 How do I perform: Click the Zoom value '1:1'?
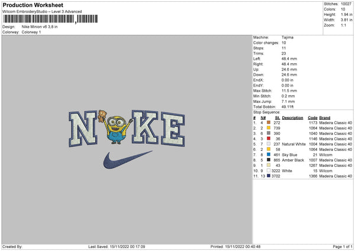(343, 25)
